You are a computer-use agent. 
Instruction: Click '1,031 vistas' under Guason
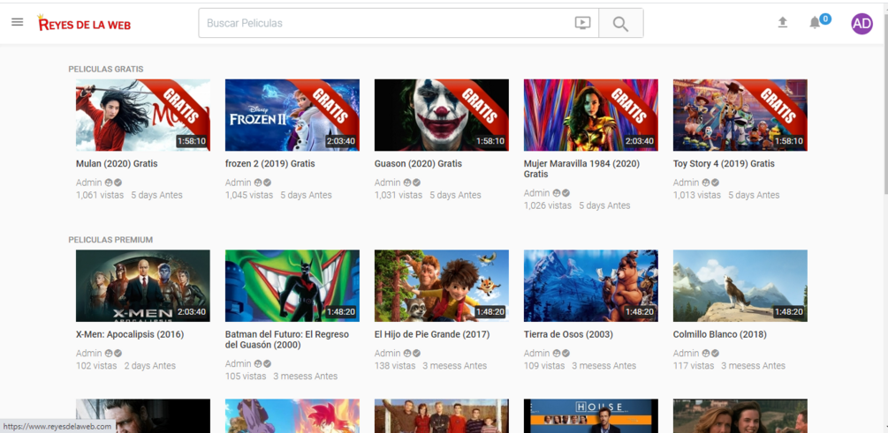pos(398,195)
